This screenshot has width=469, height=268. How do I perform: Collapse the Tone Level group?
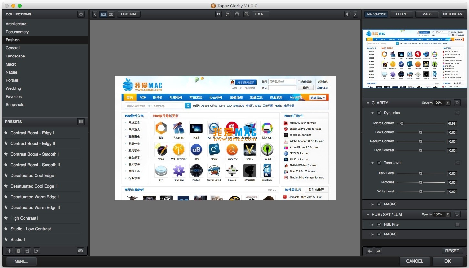(x=372, y=163)
